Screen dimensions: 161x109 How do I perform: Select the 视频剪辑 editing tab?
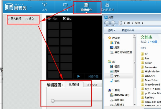[74, 85]
